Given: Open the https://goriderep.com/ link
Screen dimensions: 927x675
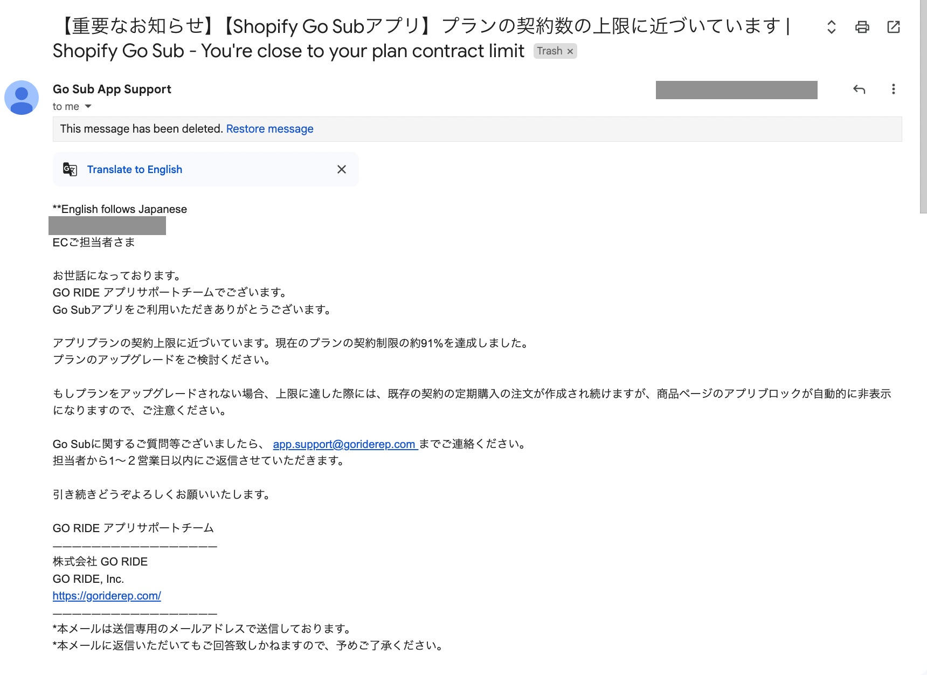Looking at the screenshot, I should point(107,596).
